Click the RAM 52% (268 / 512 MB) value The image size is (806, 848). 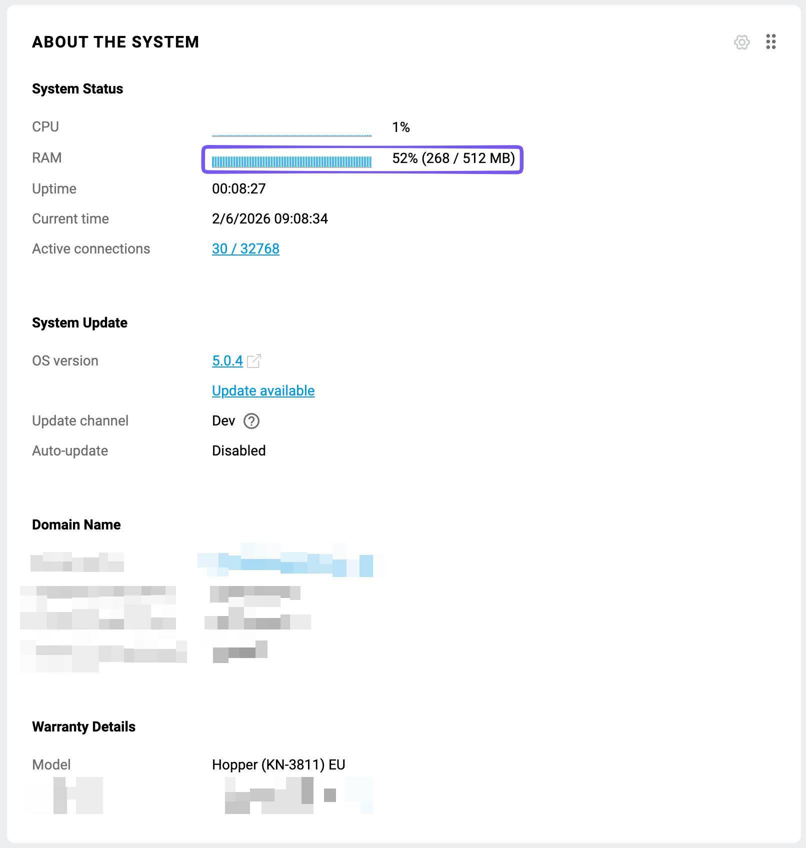[x=453, y=158]
